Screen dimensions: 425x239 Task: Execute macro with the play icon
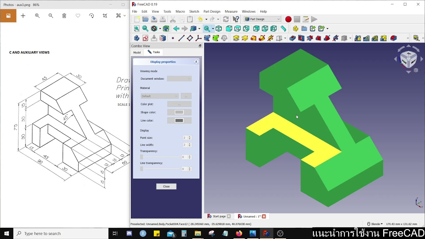pos(314,19)
